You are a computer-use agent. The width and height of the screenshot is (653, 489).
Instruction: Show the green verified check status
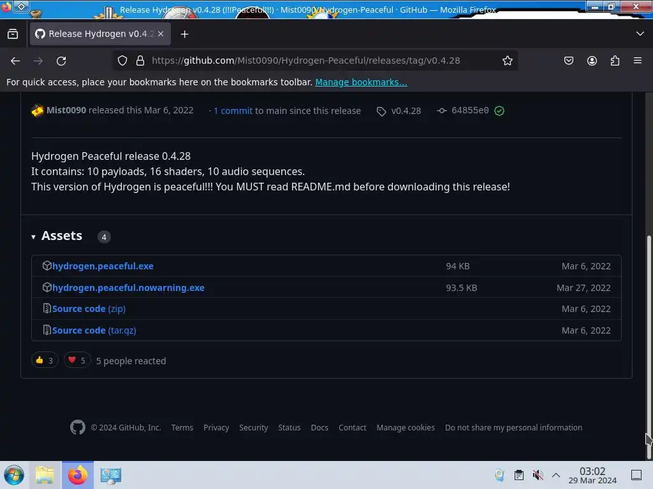point(499,111)
